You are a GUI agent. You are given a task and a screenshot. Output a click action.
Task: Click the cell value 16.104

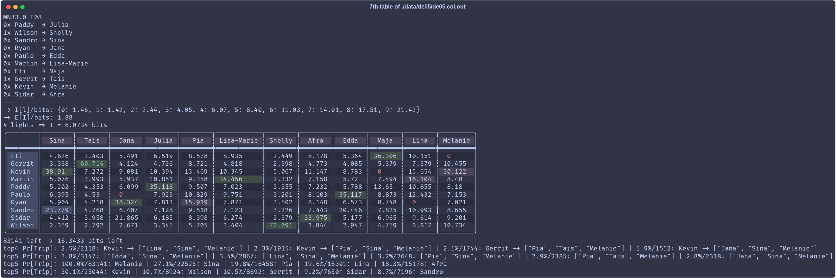pos(420,179)
